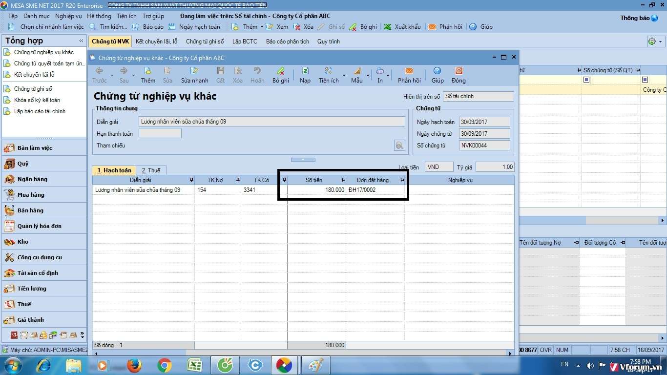Toggle pin on Số tiền column
This screenshot has width=667, height=375.
(x=343, y=180)
